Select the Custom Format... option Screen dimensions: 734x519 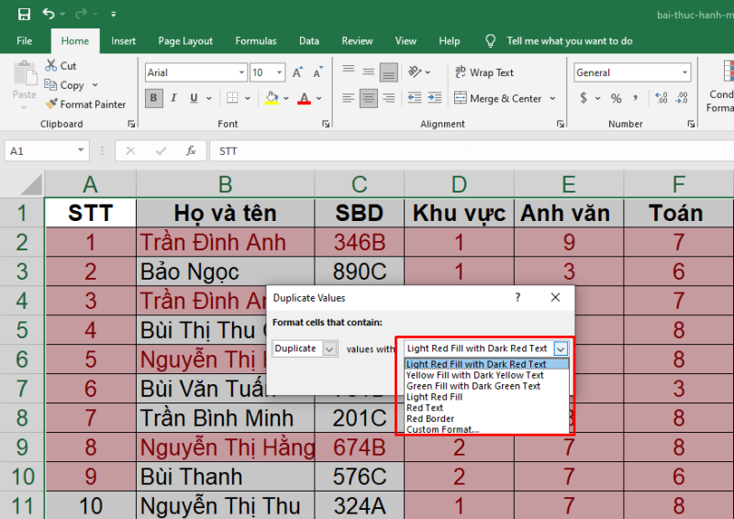click(443, 429)
